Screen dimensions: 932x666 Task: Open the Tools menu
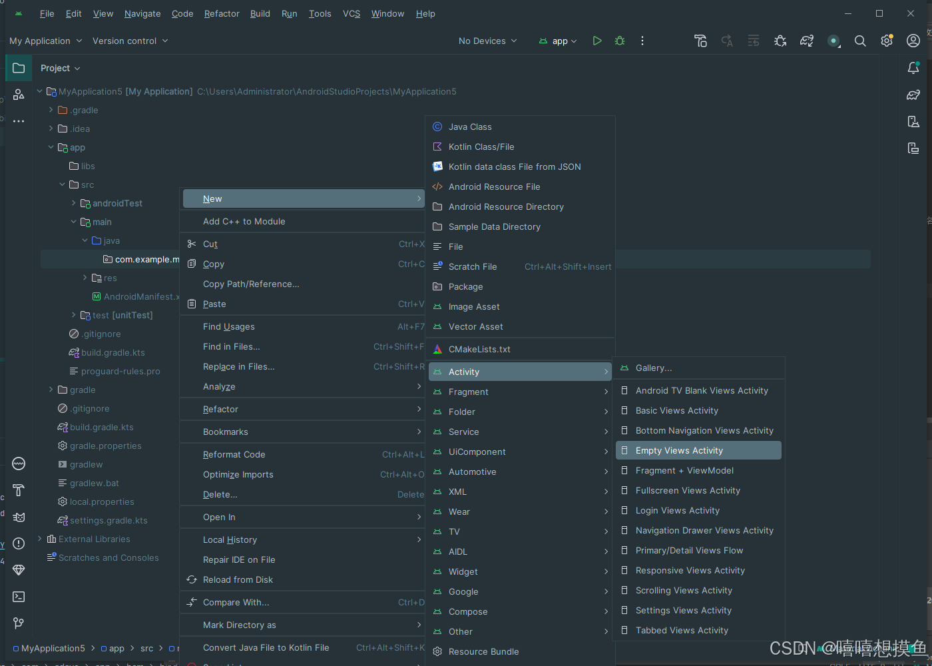[320, 13]
